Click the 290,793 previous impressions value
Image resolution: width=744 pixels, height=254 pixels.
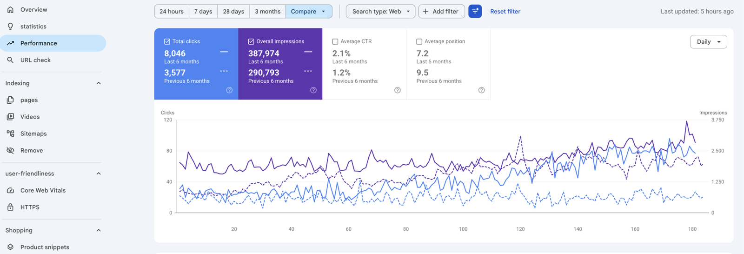tap(264, 73)
